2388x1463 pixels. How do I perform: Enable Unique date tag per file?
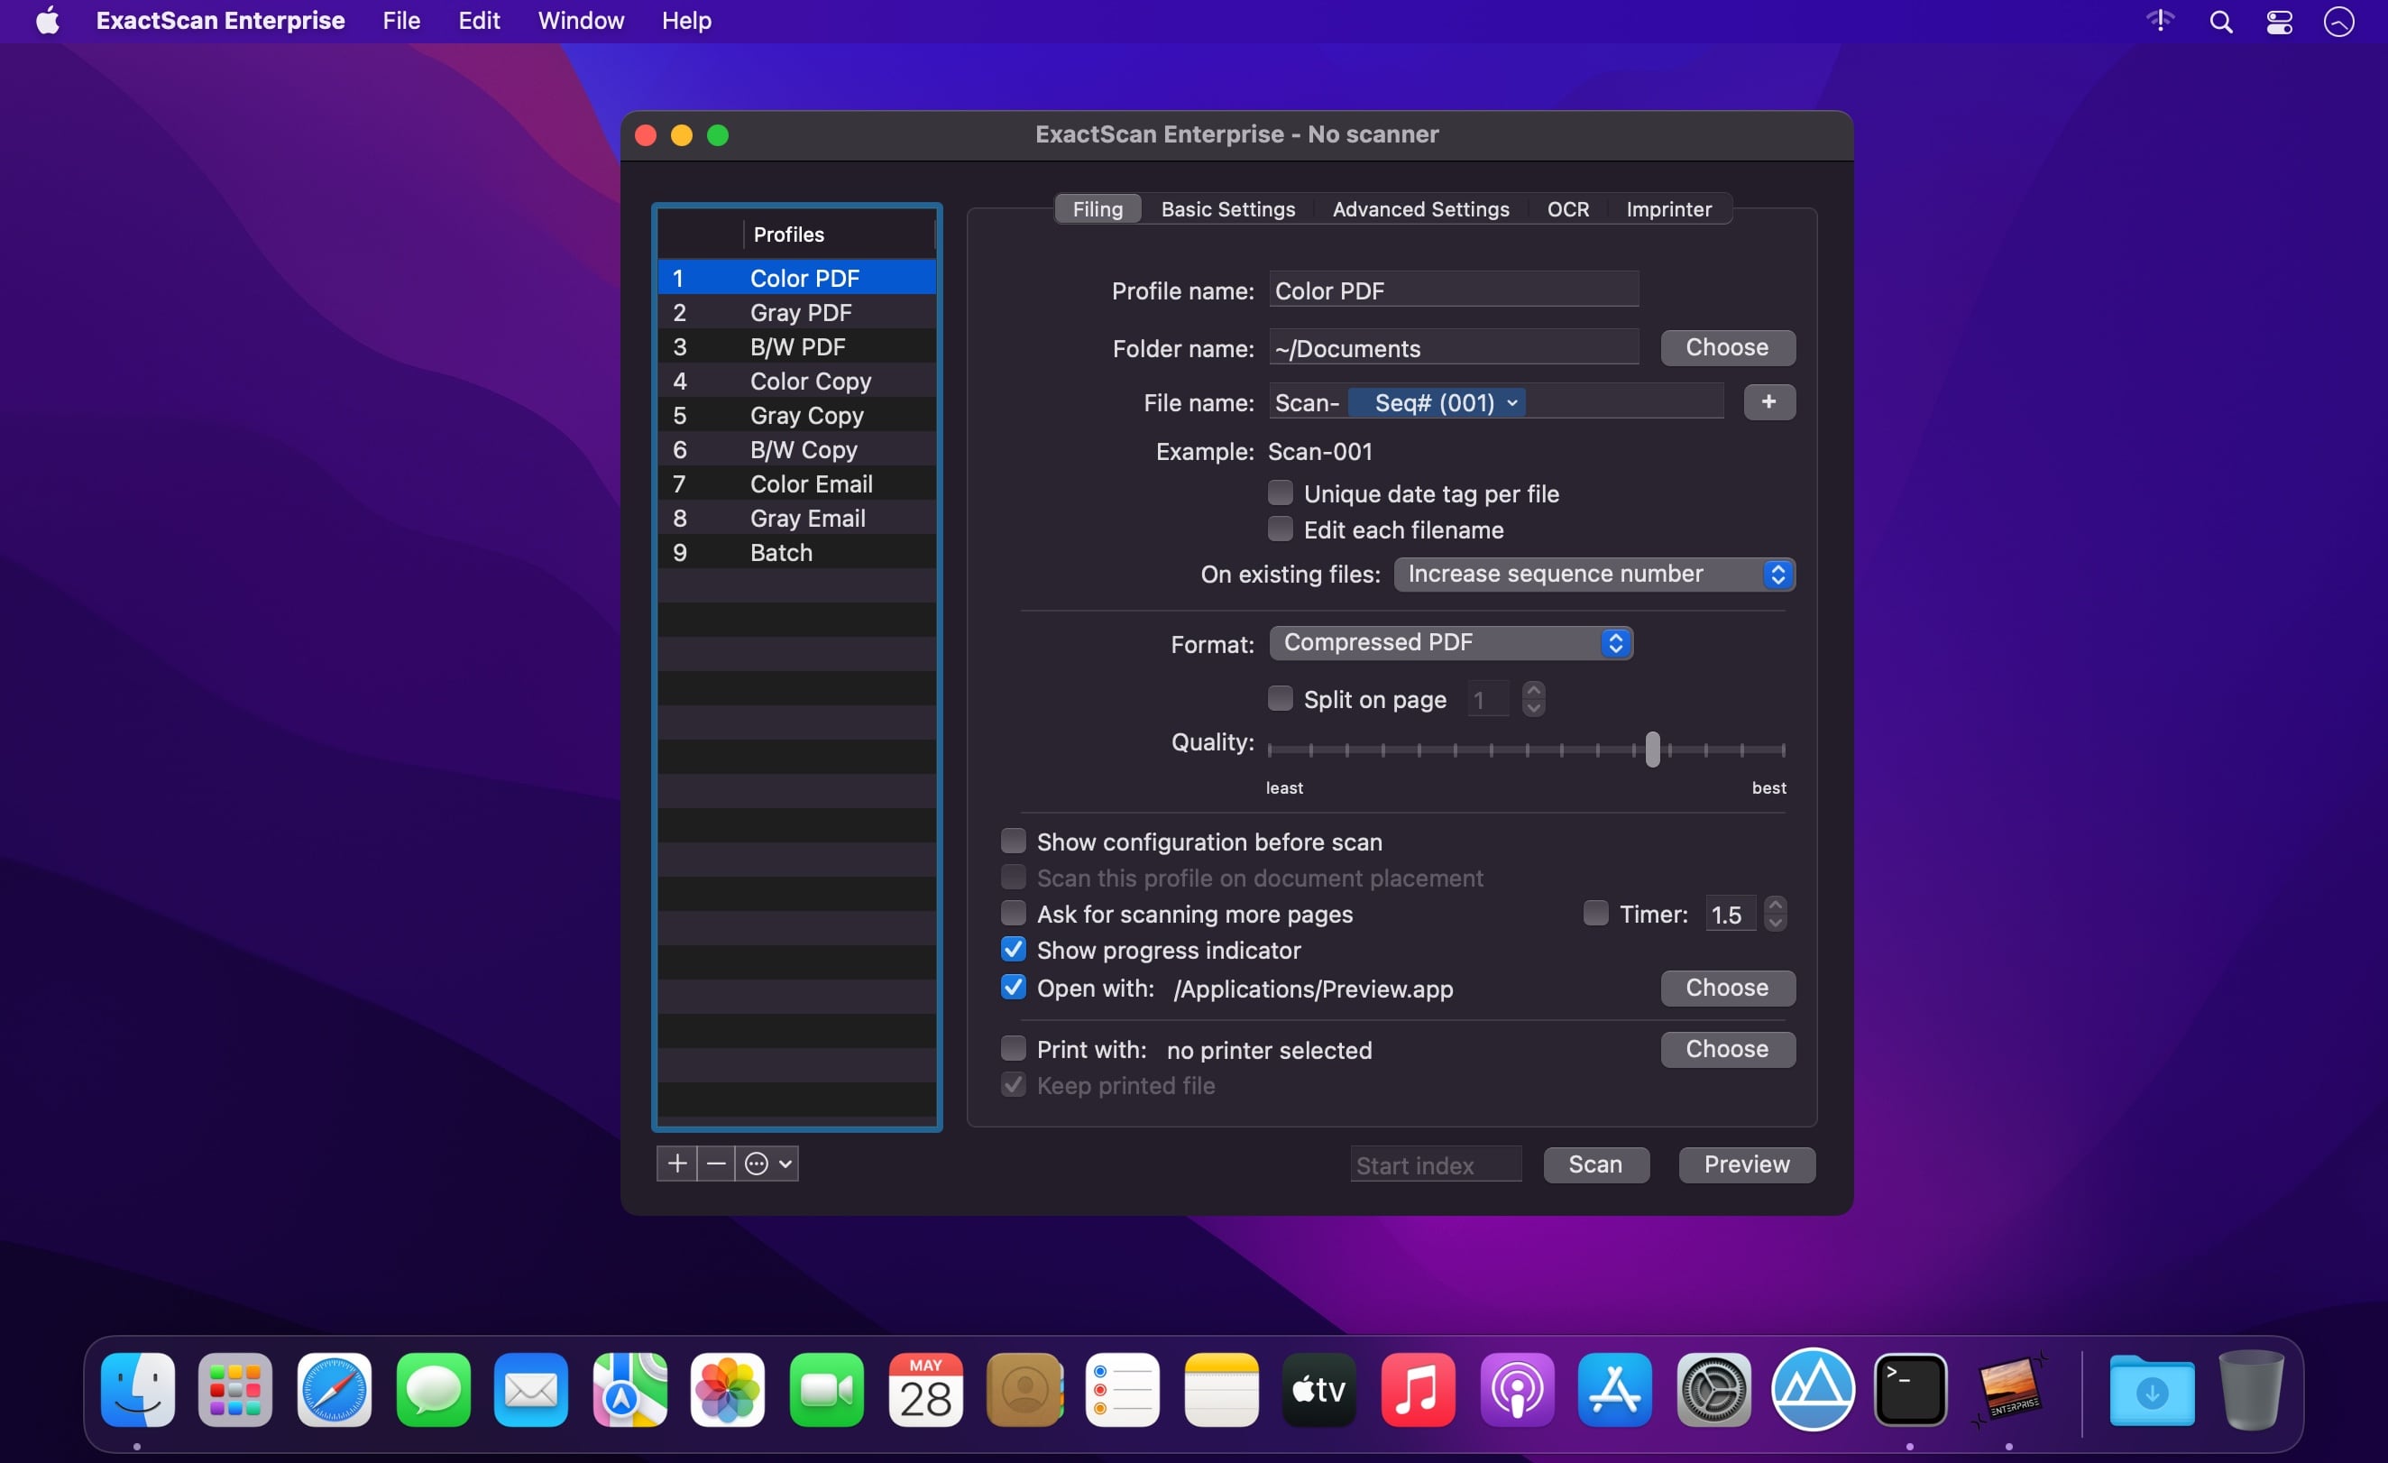point(1281,493)
